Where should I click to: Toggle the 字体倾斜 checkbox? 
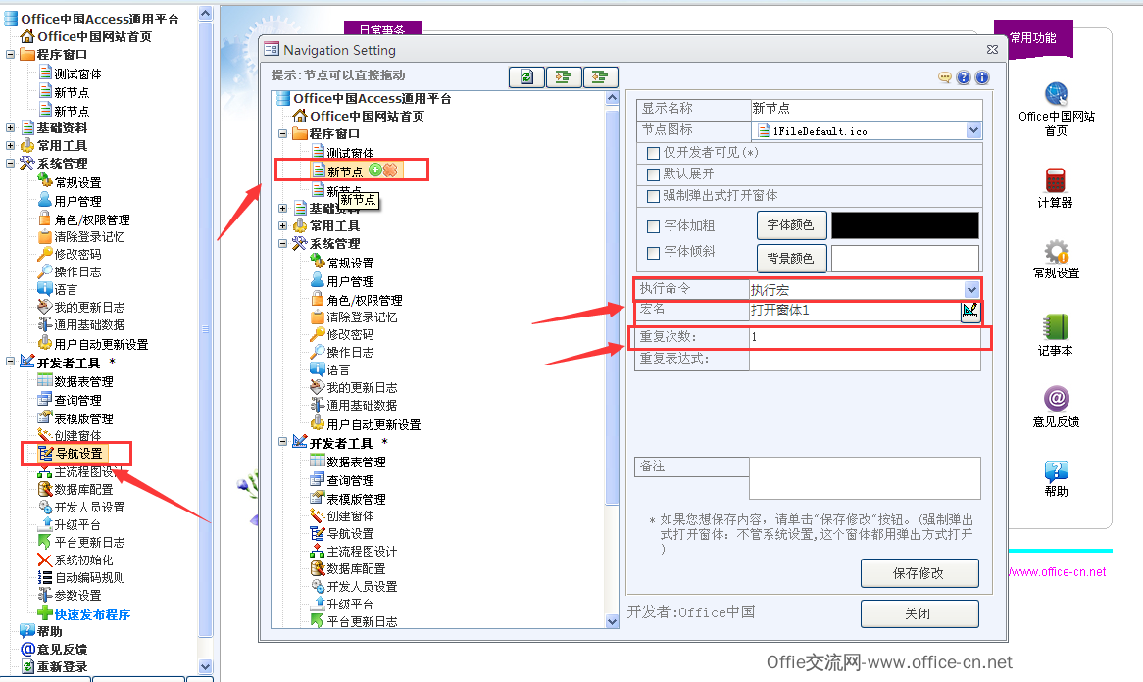click(x=653, y=252)
